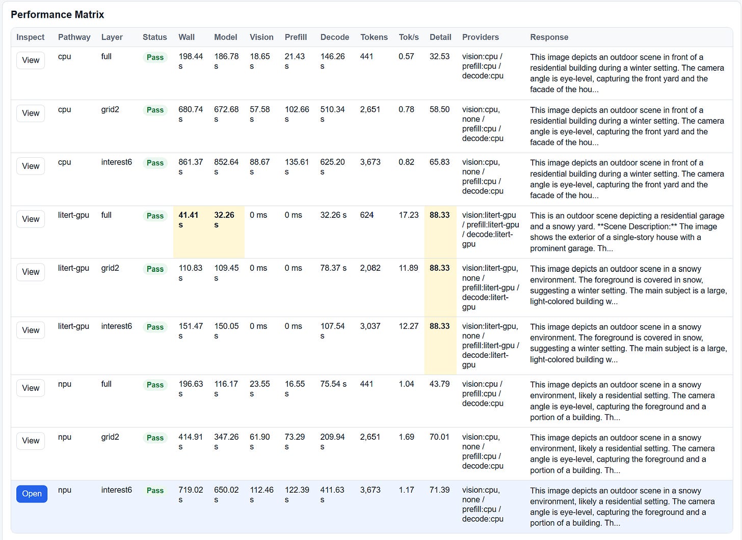Click vision time 18.65 s
Image resolution: width=742 pixels, height=540 pixels.
tap(260, 61)
